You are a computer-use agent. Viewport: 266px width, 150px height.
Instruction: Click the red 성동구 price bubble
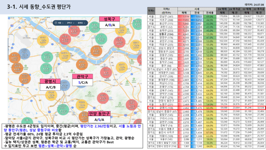pyautogui.click(x=120, y=42)
